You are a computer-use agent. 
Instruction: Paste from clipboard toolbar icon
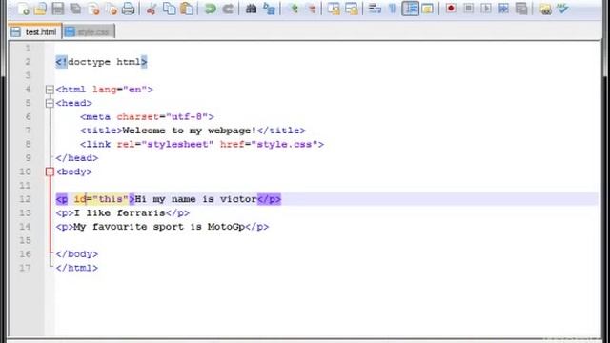[x=187, y=9]
